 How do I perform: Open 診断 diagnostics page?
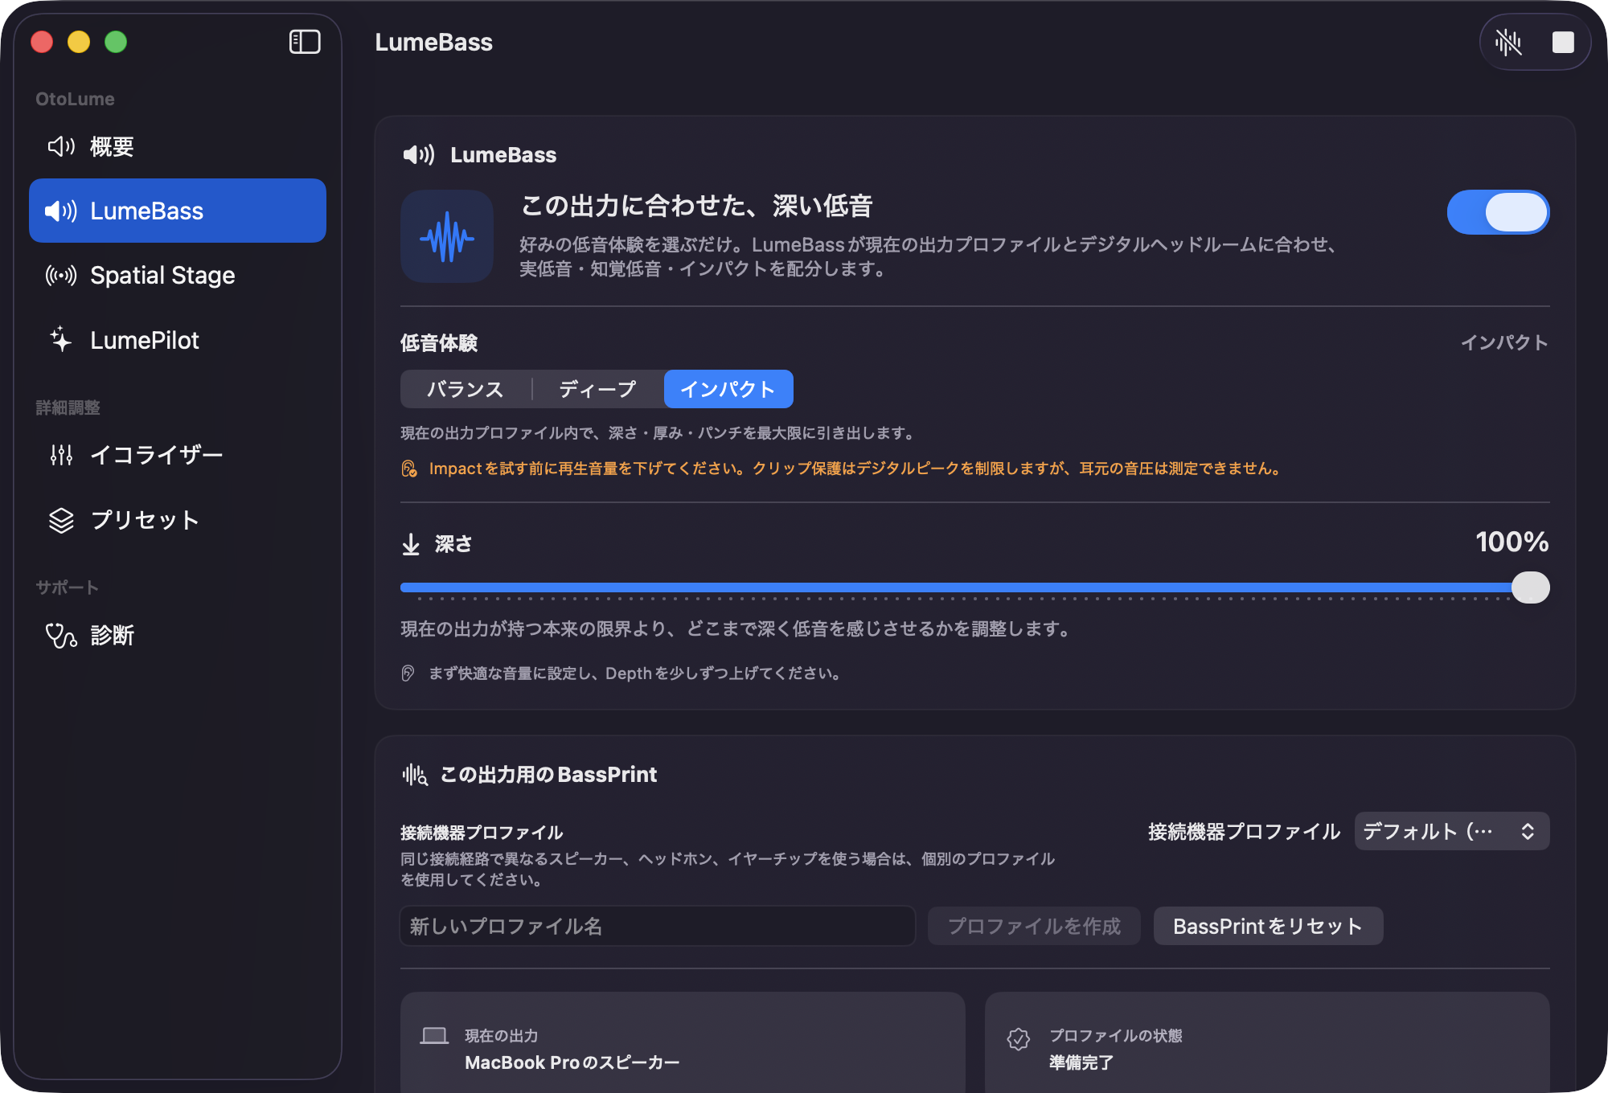[178, 635]
